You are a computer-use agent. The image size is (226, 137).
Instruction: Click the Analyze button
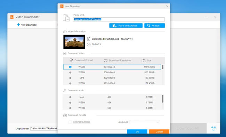[154, 26]
